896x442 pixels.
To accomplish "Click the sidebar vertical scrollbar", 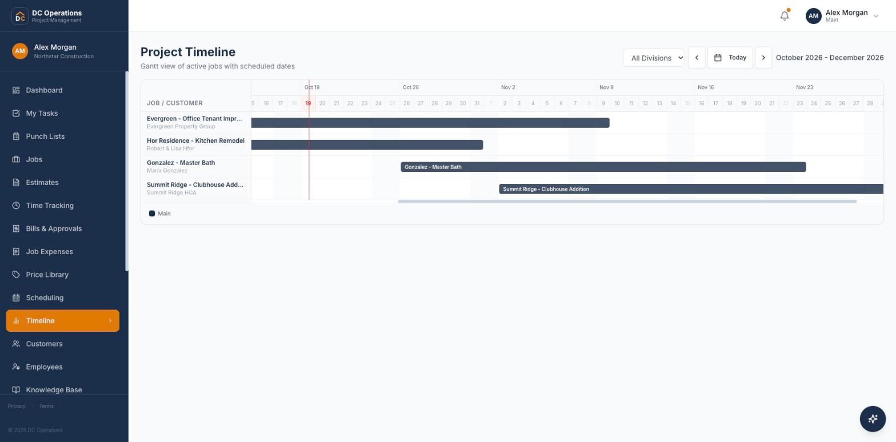I will pyautogui.click(x=127, y=171).
